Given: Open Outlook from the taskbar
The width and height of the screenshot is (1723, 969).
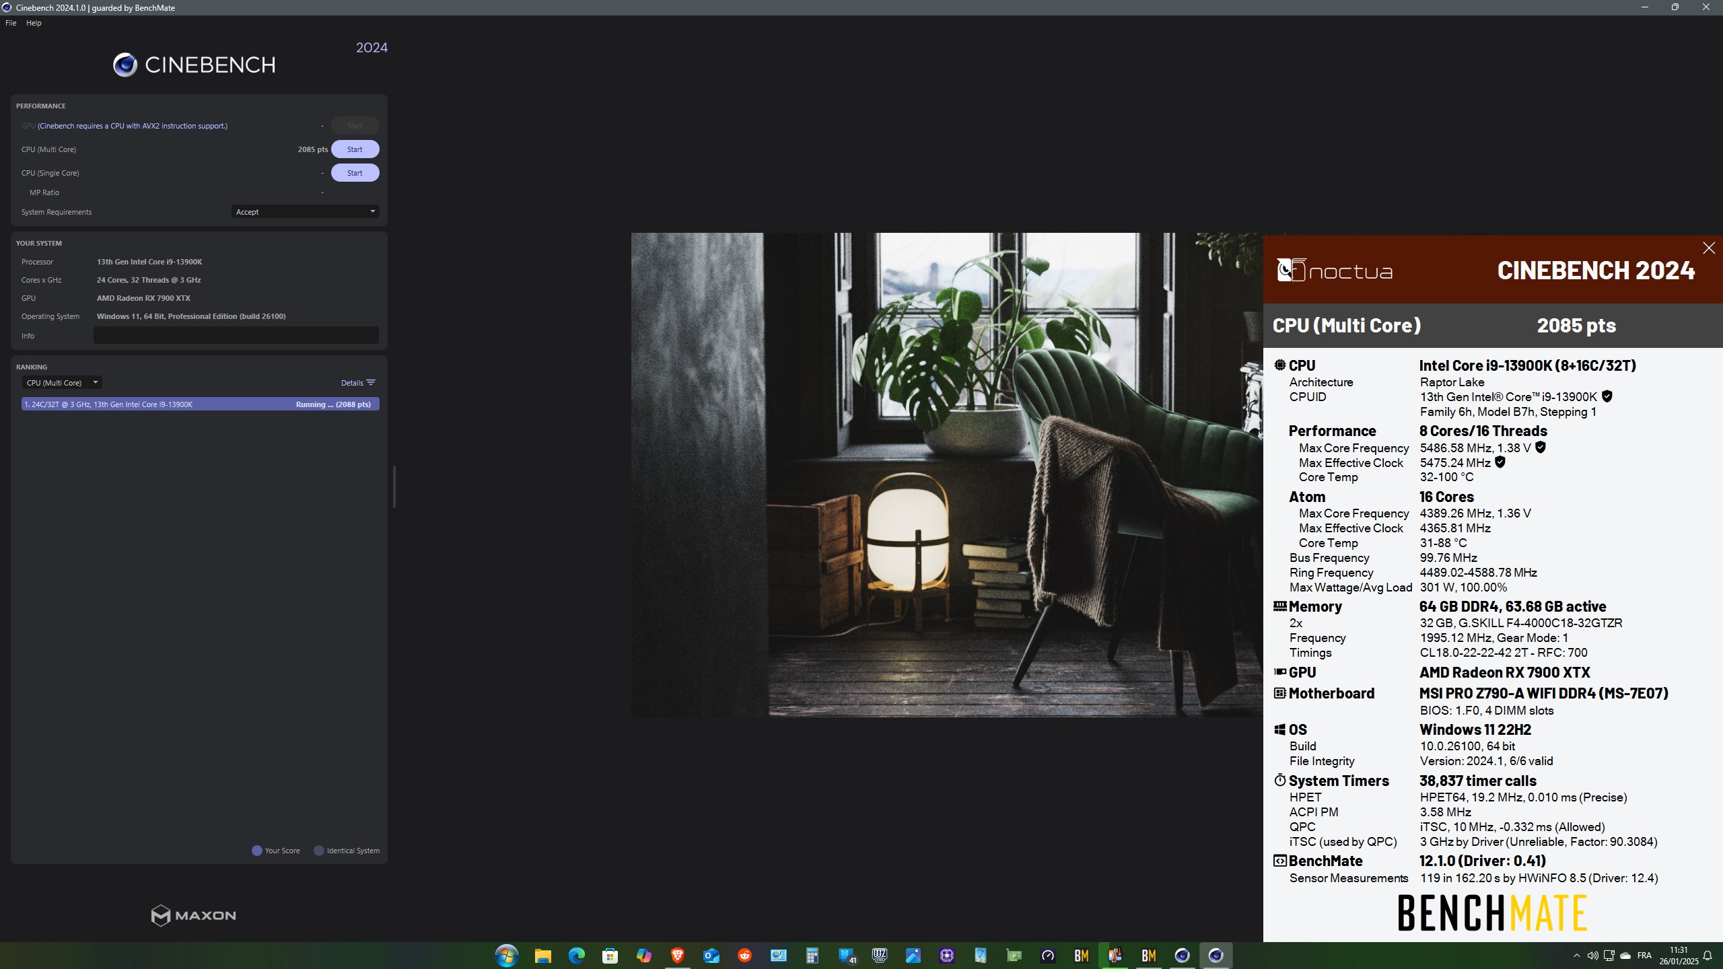Looking at the screenshot, I should pyautogui.click(x=711, y=956).
